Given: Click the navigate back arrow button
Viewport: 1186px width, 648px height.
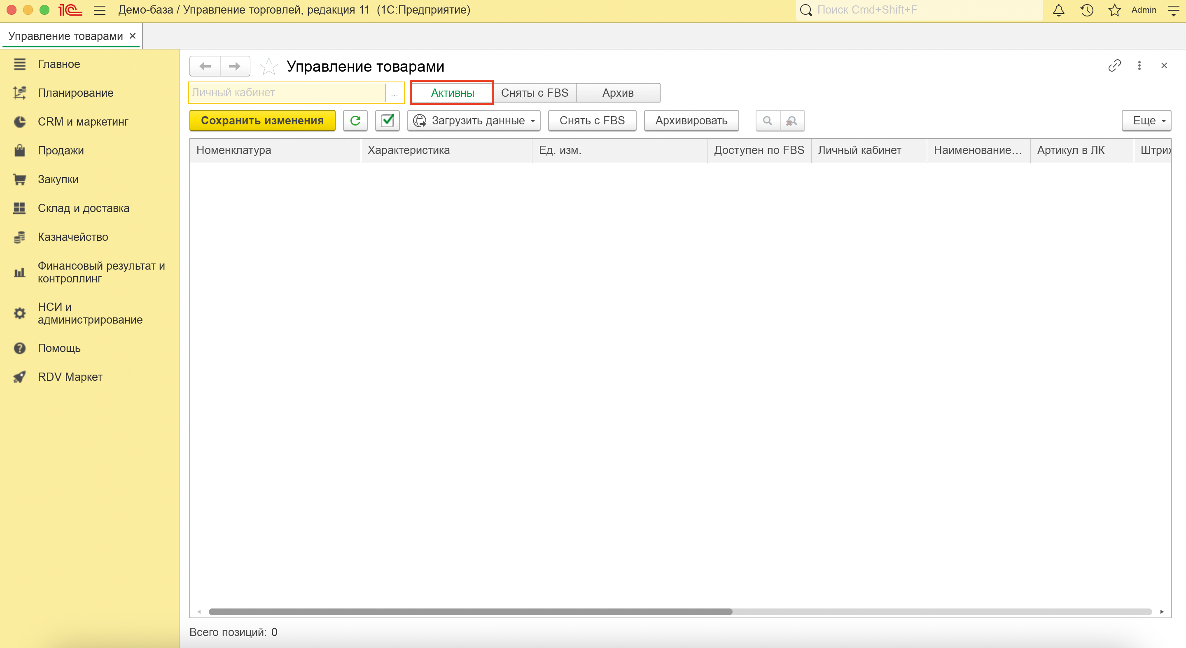Looking at the screenshot, I should coord(205,66).
